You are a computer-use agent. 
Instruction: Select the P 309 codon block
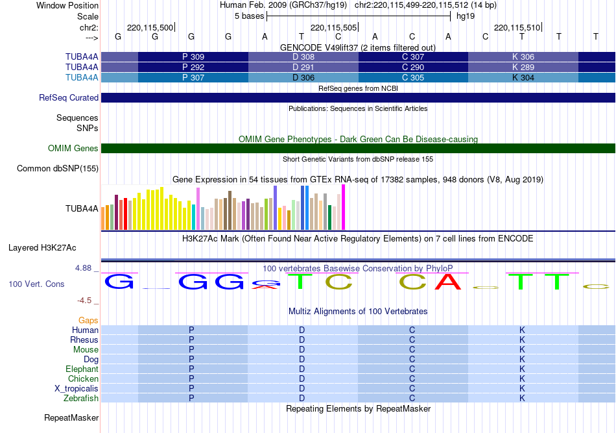click(193, 56)
